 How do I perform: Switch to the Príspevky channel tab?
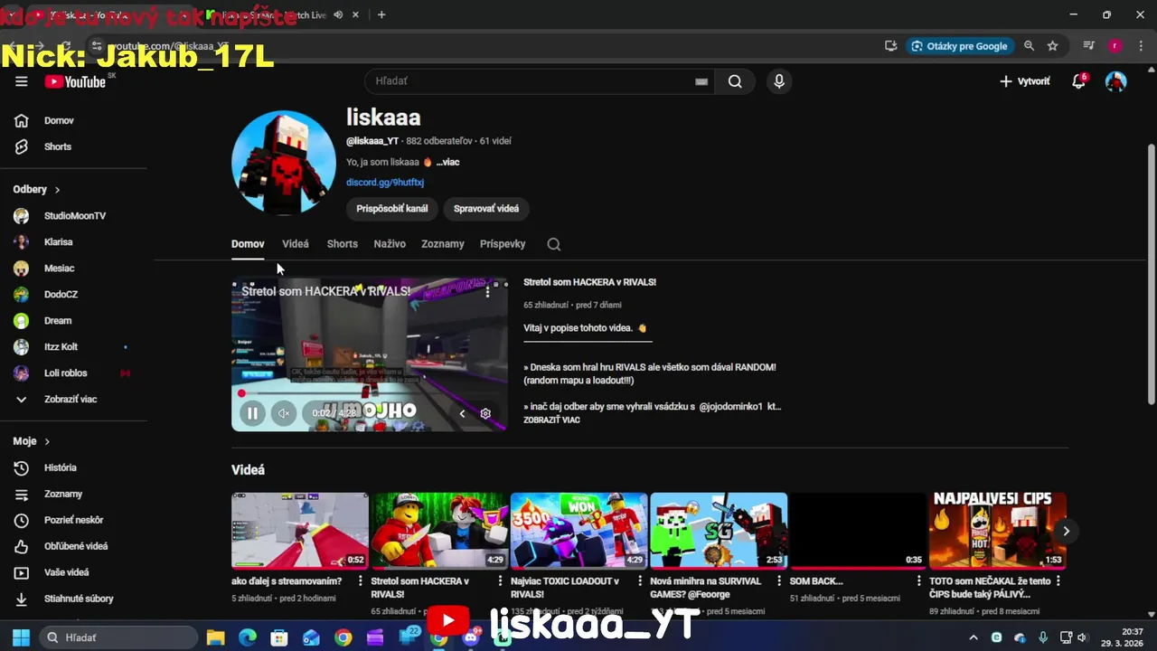tap(503, 244)
